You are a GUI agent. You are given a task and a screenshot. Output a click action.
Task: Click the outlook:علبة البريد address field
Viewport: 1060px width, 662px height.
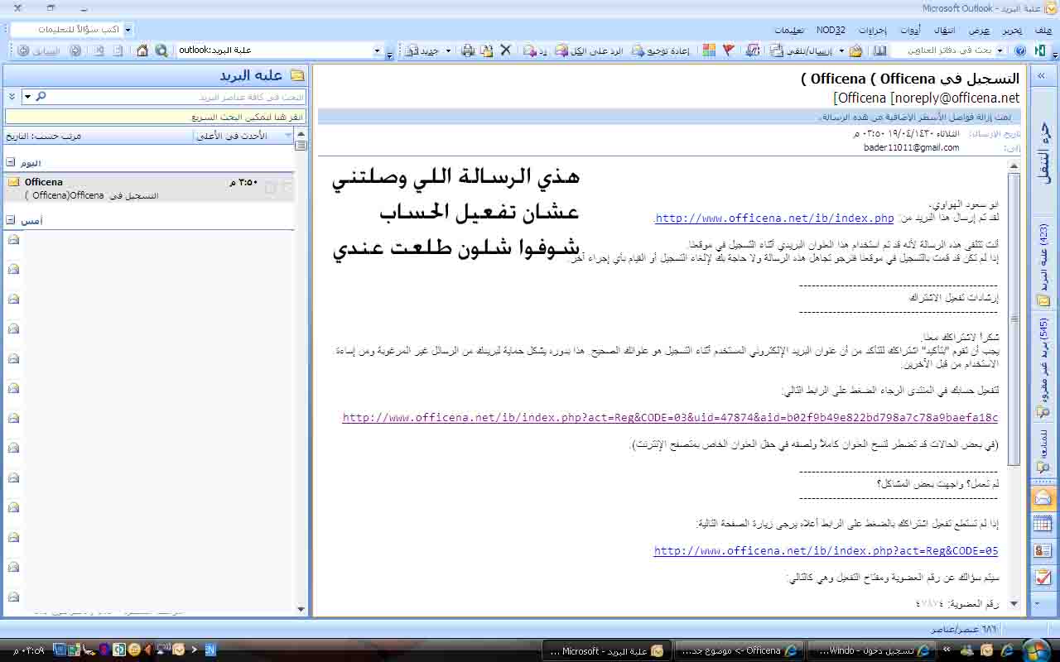(x=273, y=50)
